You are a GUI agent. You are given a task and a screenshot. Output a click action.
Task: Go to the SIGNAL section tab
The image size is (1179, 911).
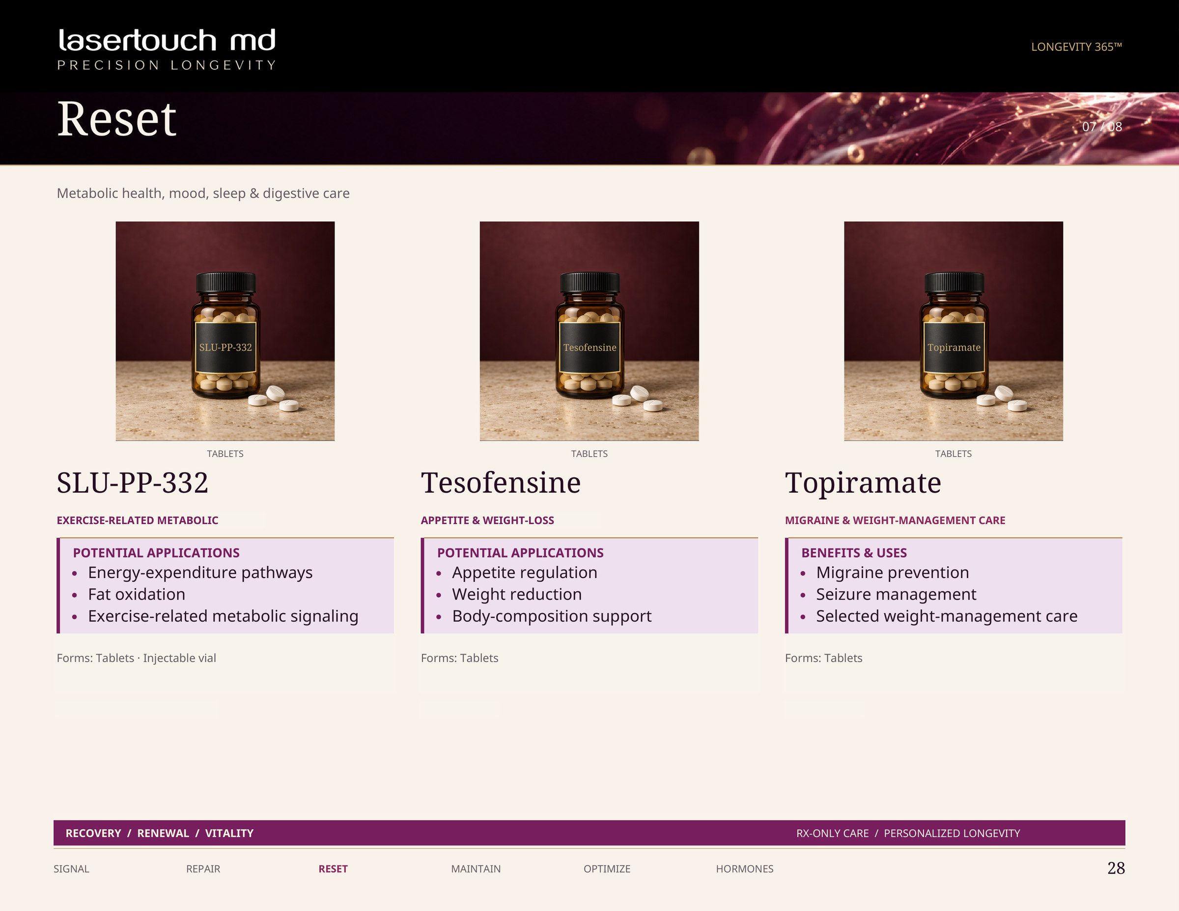tap(71, 869)
